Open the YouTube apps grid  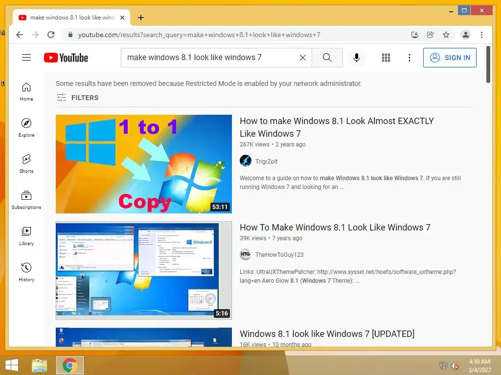(x=386, y=58)
